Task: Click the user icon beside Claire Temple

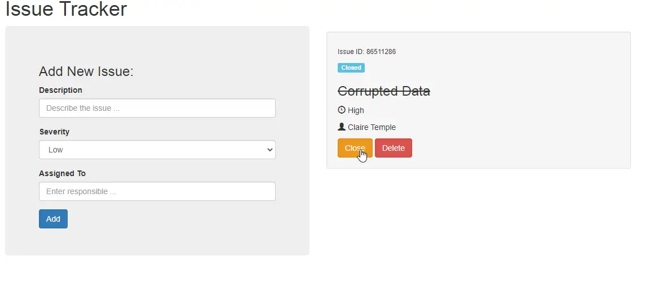Action: tap(341, 127)
